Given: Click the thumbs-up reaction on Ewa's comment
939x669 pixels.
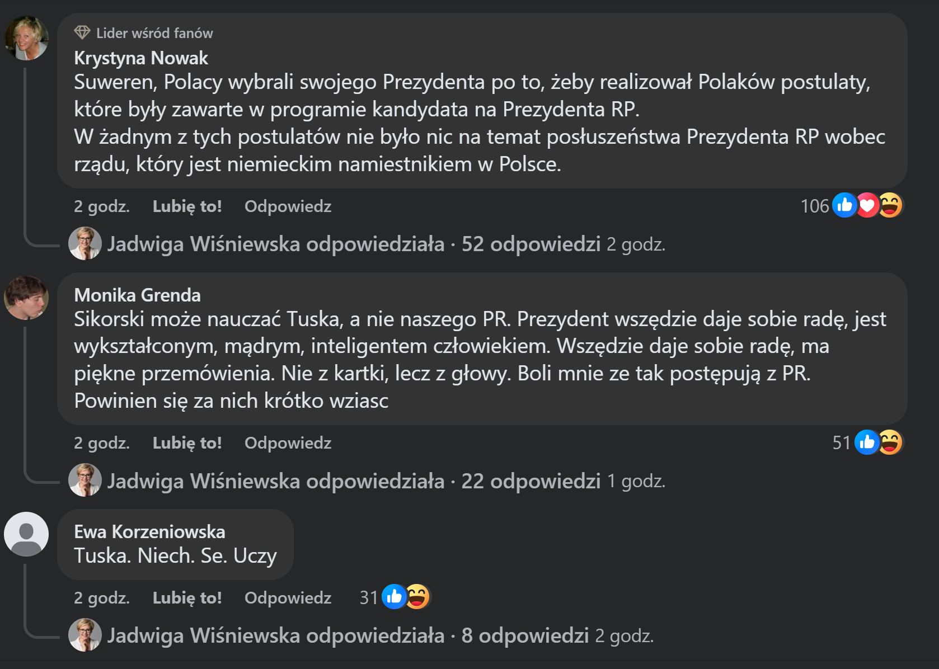Looking at the screenshot, I should pos(394,597).
